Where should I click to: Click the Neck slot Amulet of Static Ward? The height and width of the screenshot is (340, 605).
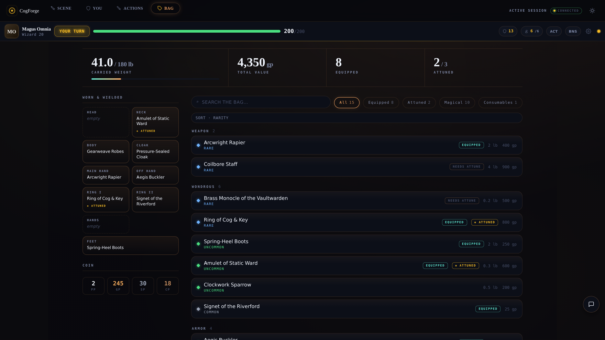point(155,122)
